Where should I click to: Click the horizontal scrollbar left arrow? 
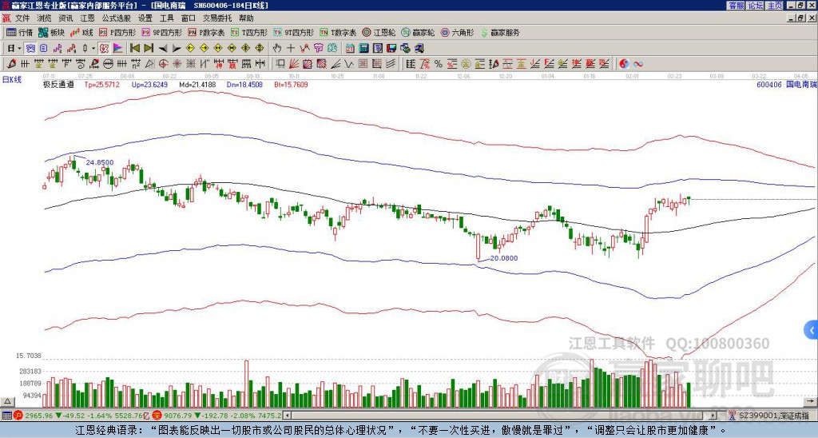tap(287, 416)
